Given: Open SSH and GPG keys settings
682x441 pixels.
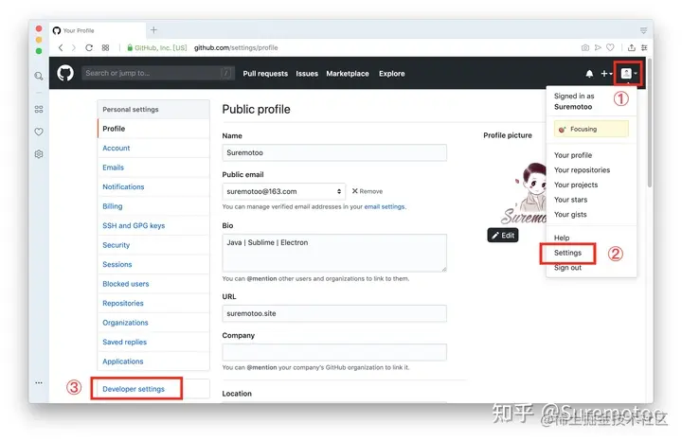Looking at the screenshot, I should click(153, 225).
